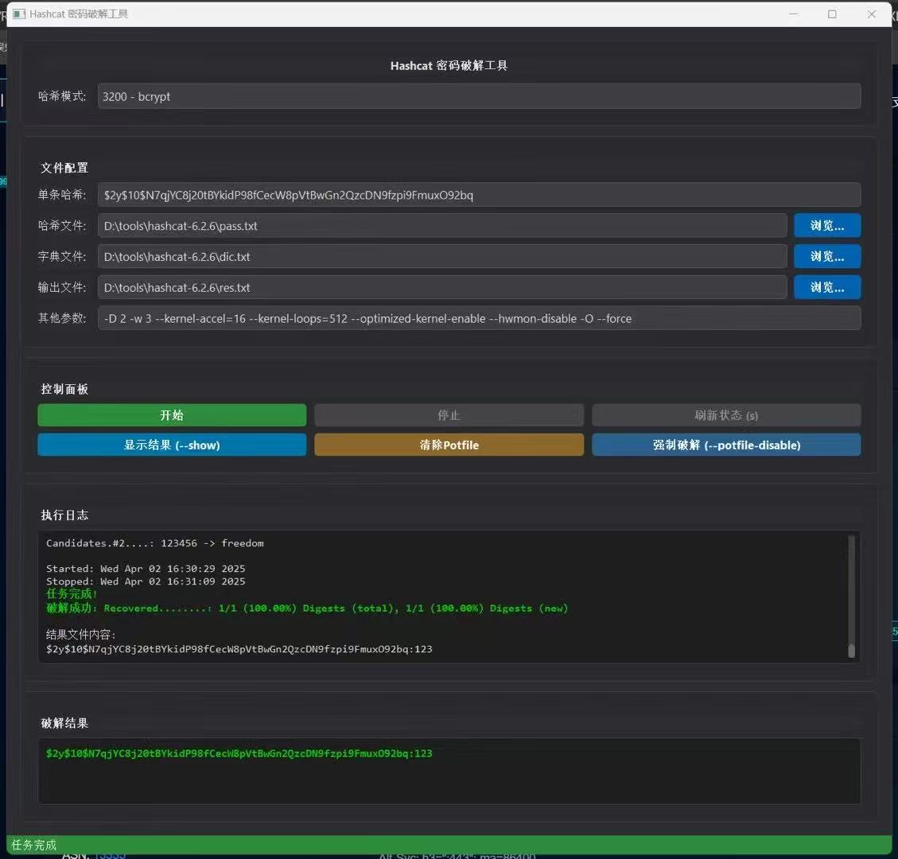Click the 'Started: Wed Apr 02 16:30:29 2025' log line
The image size is (898, 859).
tap(146, 569)
